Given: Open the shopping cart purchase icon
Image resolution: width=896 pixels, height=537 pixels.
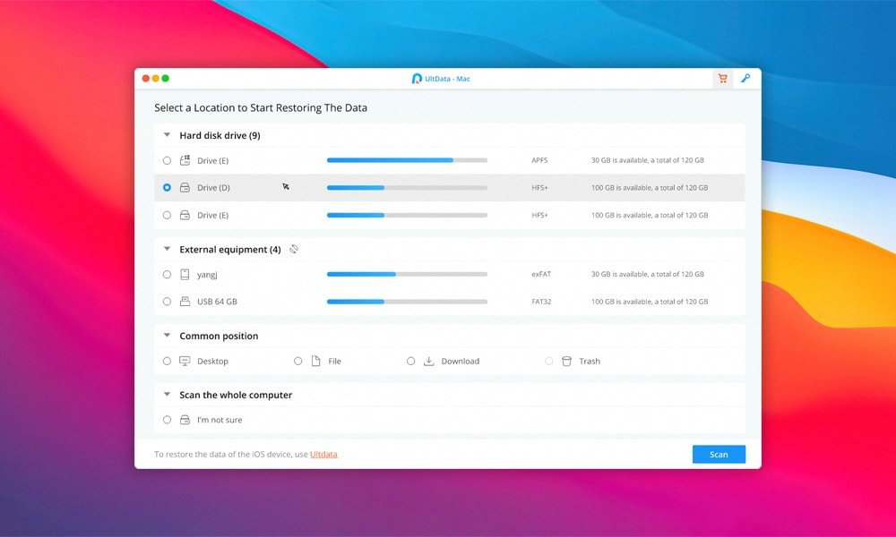Looking at the screenshot, I should point(722,79).
